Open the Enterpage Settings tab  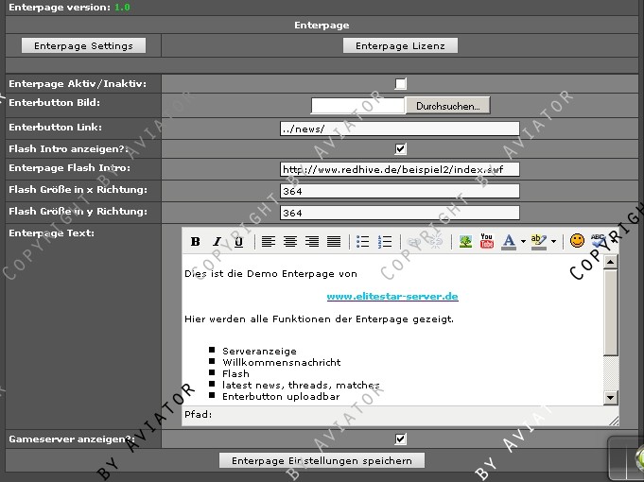click(x=84, y=45)
